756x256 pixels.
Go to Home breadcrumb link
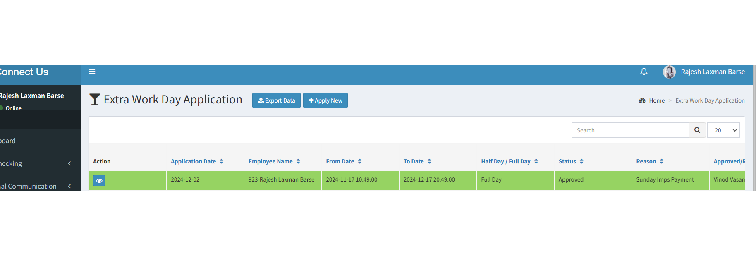pyautogui.click(x=657, y=100)
